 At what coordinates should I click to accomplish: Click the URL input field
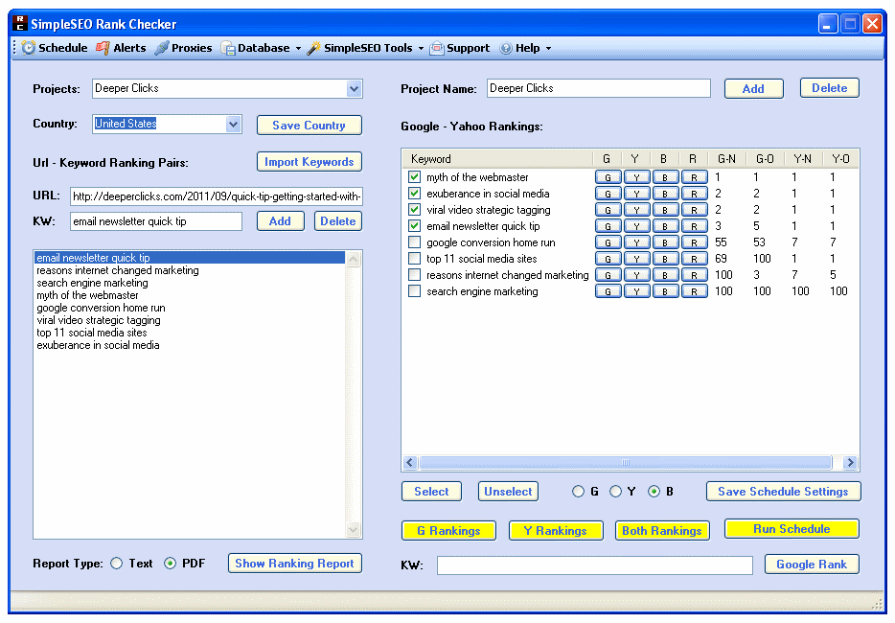(x=217, y=196)
